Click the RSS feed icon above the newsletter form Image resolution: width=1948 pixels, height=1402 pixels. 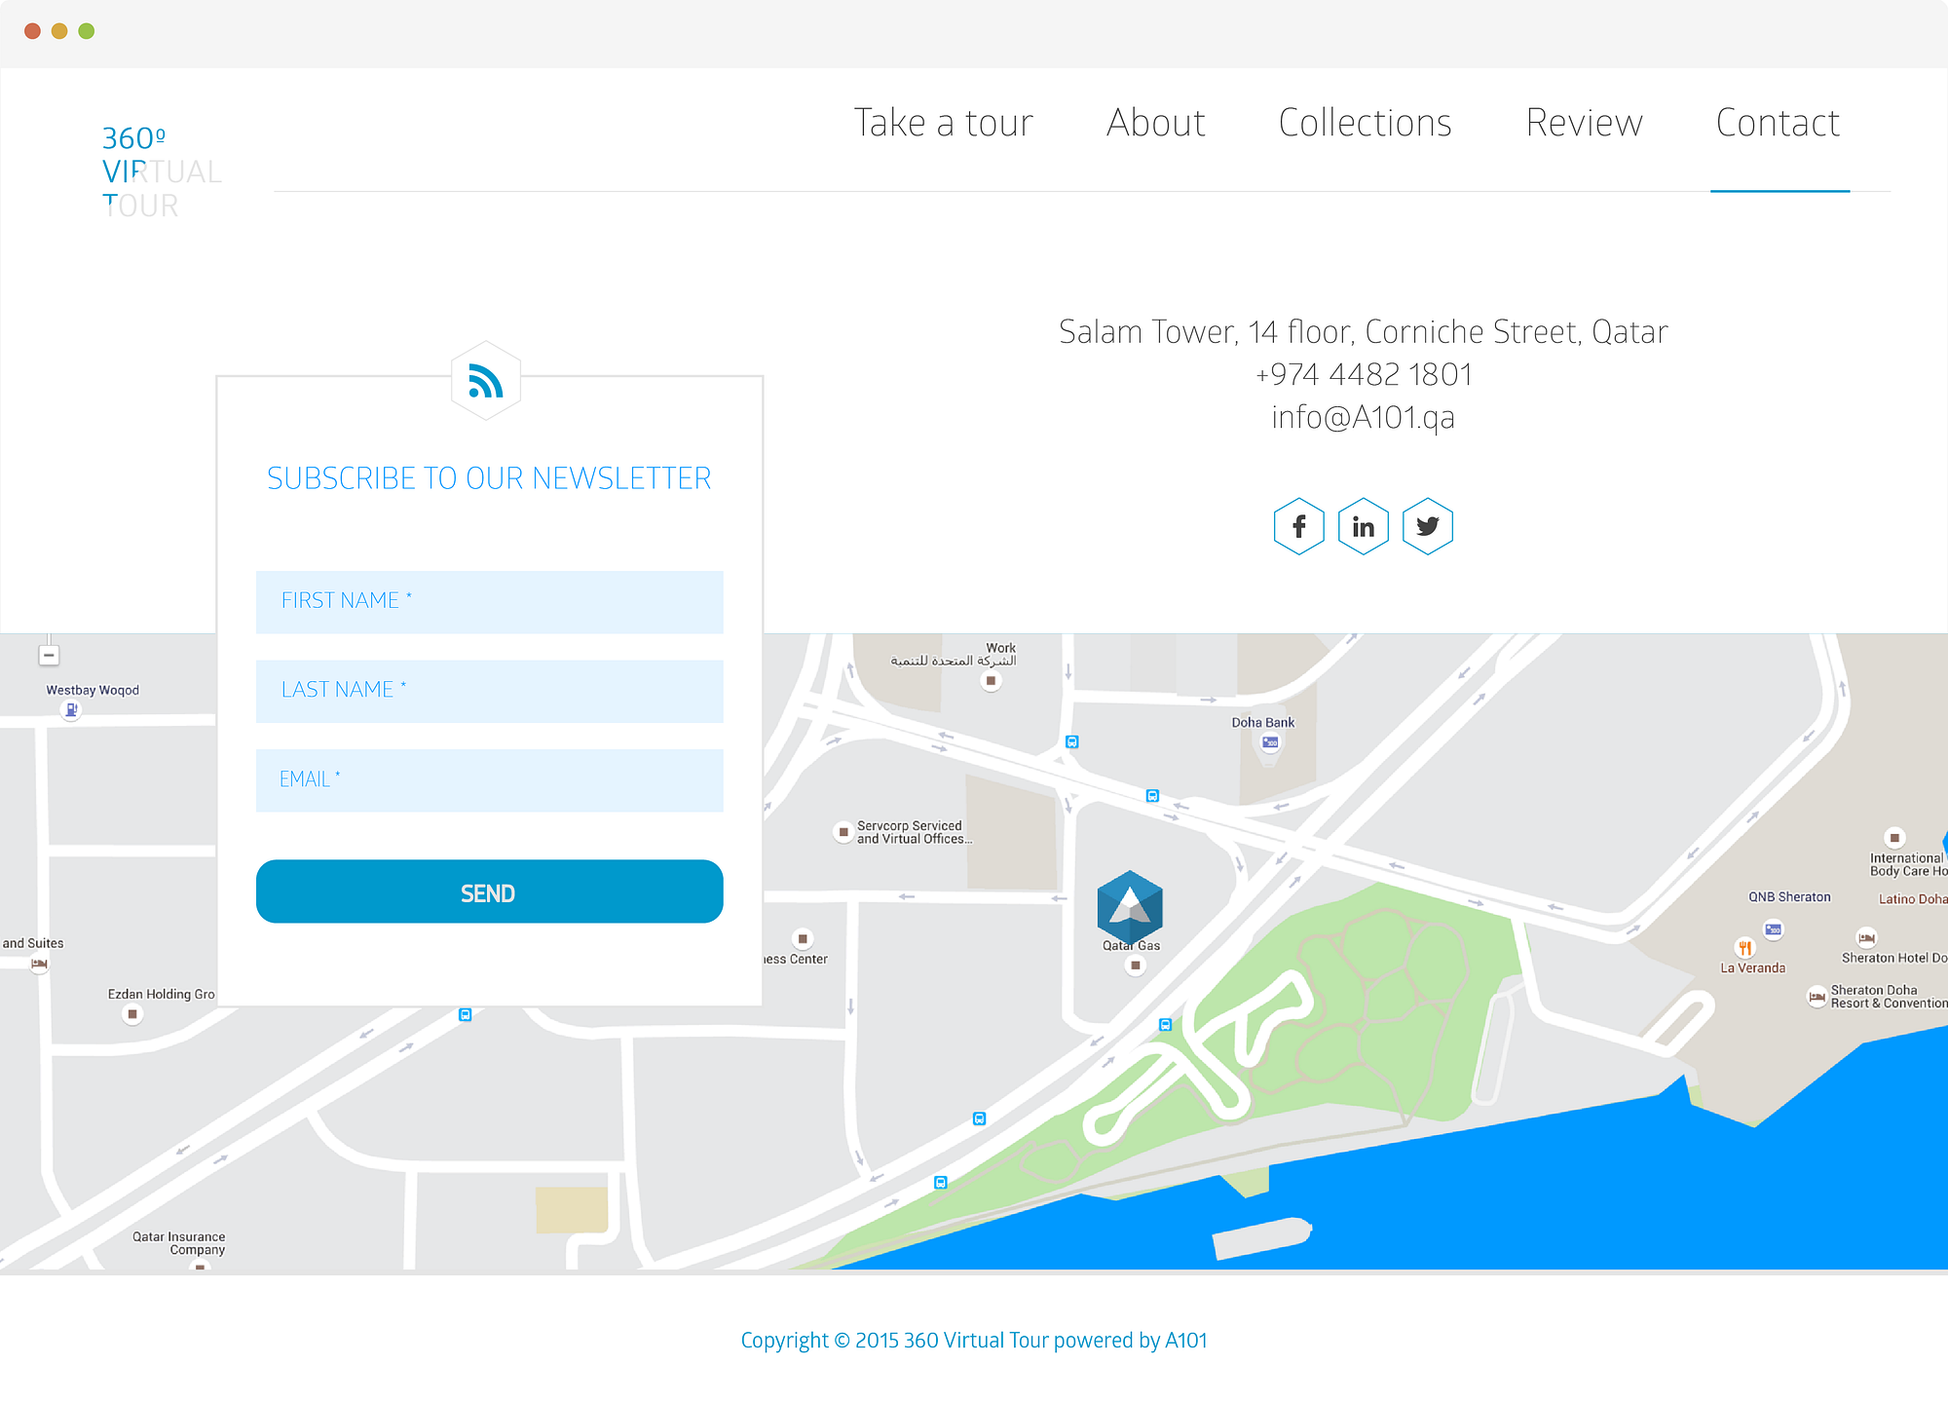click(485, 381)
